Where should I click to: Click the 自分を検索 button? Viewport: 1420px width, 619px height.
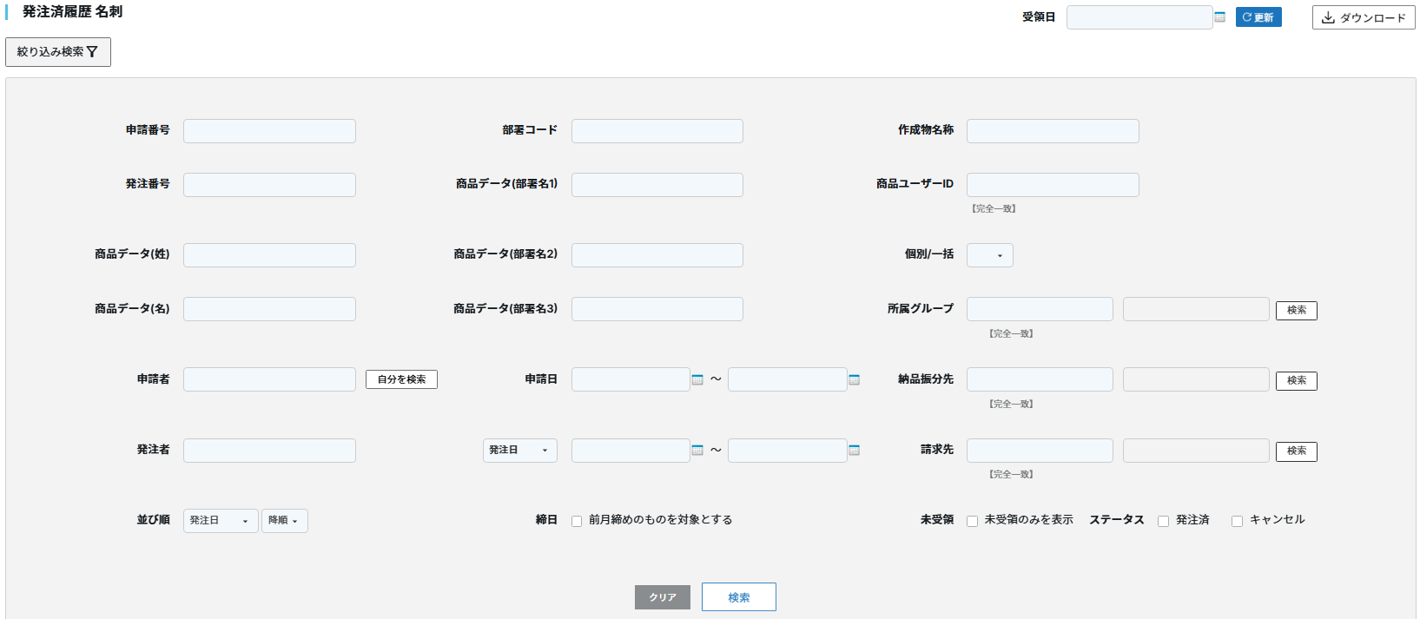(x=401, y=379)
